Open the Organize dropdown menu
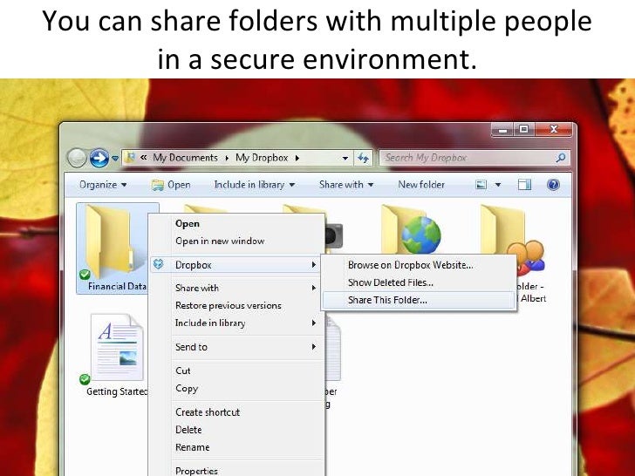The image size is (635, 476). 103,185
